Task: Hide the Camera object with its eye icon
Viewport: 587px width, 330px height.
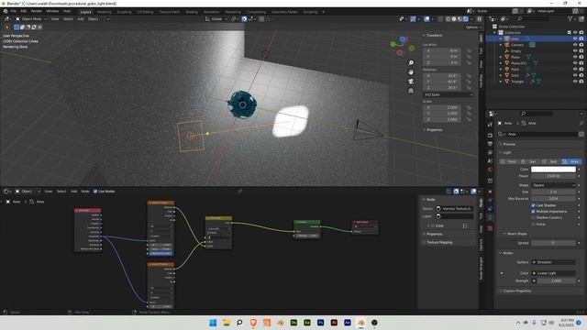Action: (575, 45)
